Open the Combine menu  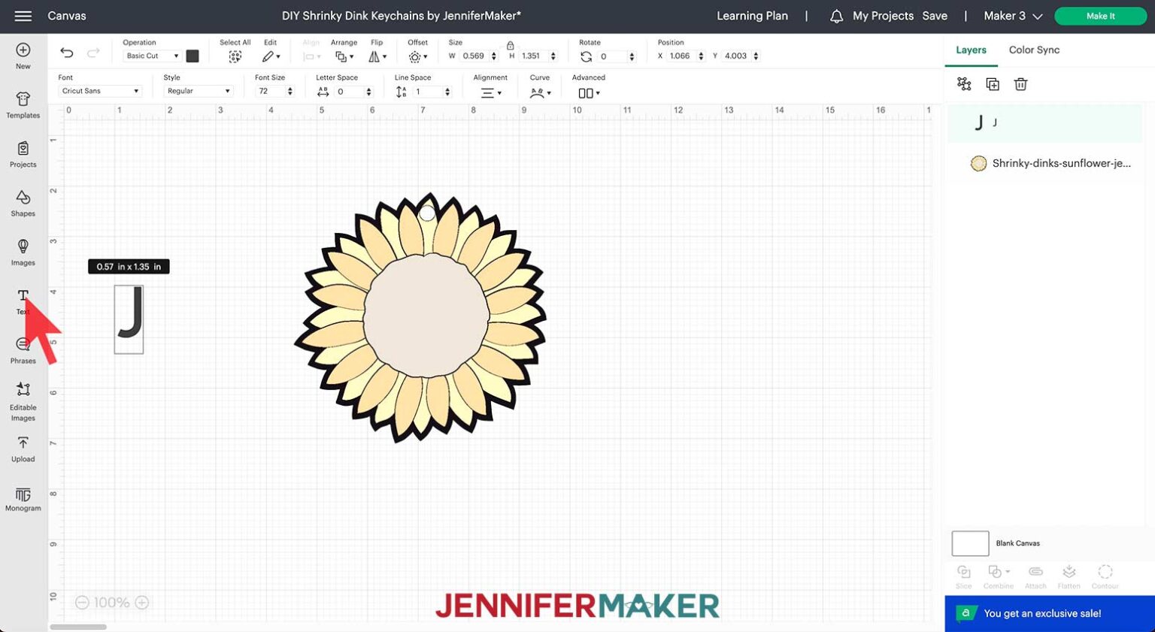[x=999, y=576]
